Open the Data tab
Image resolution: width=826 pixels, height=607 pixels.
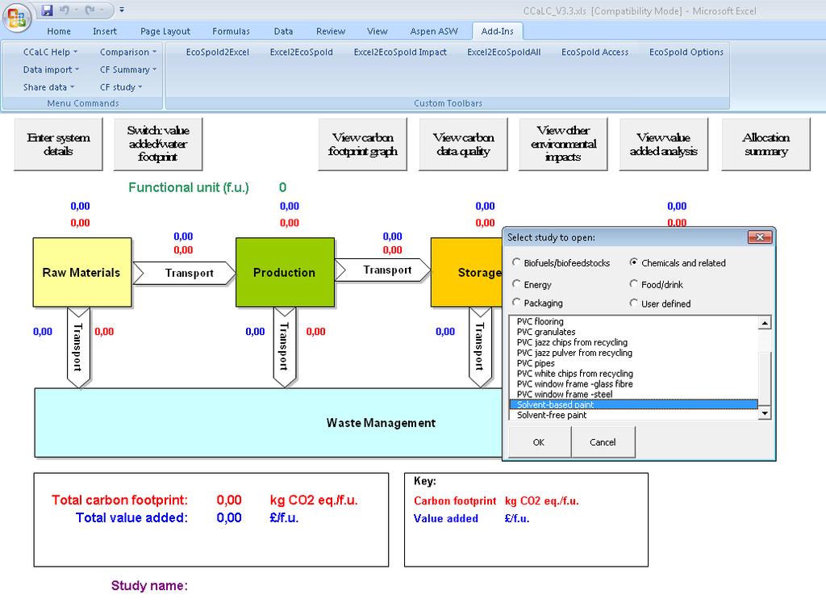(x=283, y=31)
